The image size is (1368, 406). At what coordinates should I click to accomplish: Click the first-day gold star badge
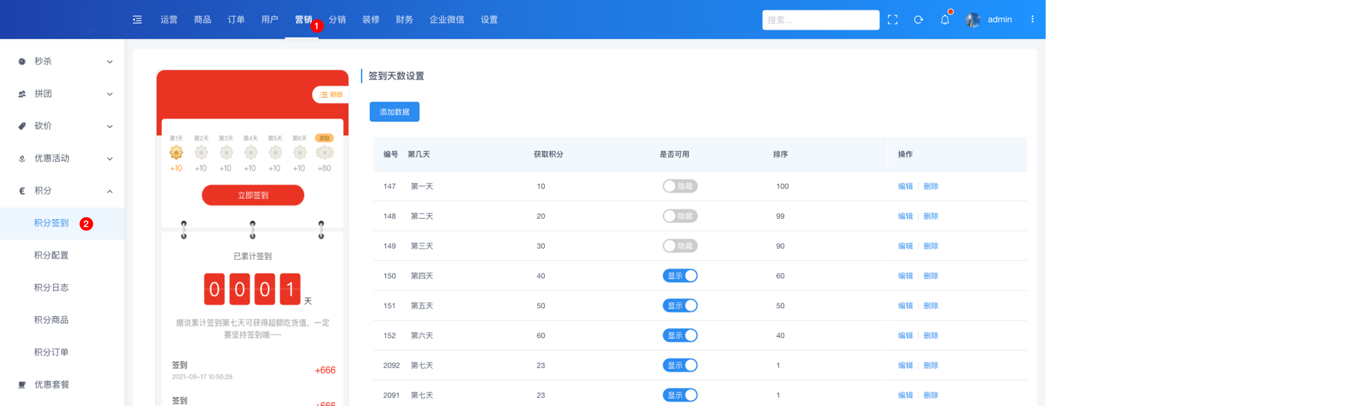(x=176, y=153)
